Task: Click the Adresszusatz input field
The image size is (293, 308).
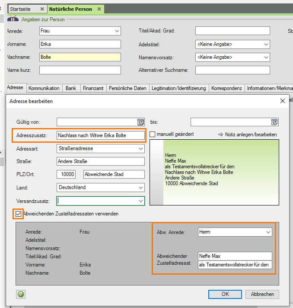Action: (x=101, y=135)
